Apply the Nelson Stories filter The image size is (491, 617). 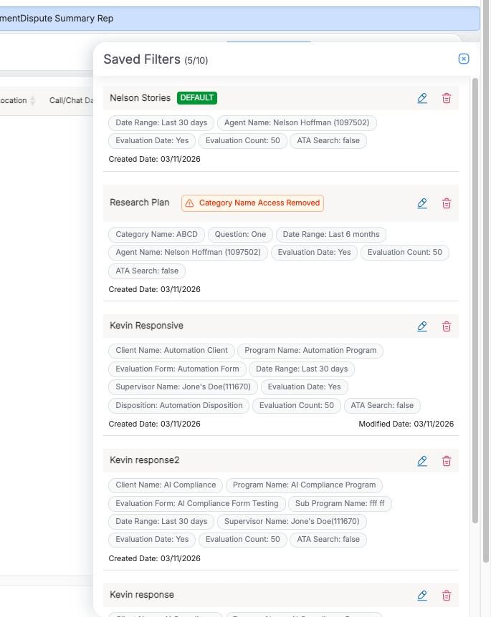tap(140, 98)
